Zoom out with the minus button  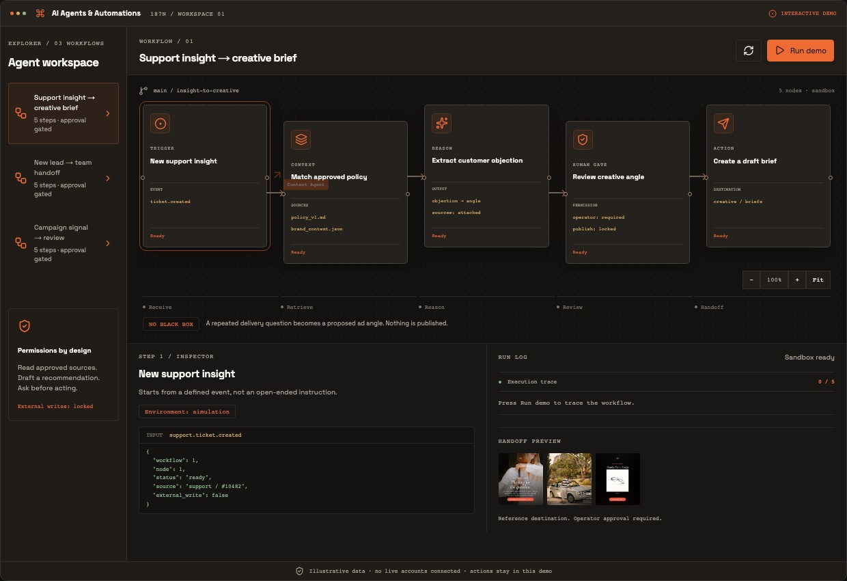751,280
